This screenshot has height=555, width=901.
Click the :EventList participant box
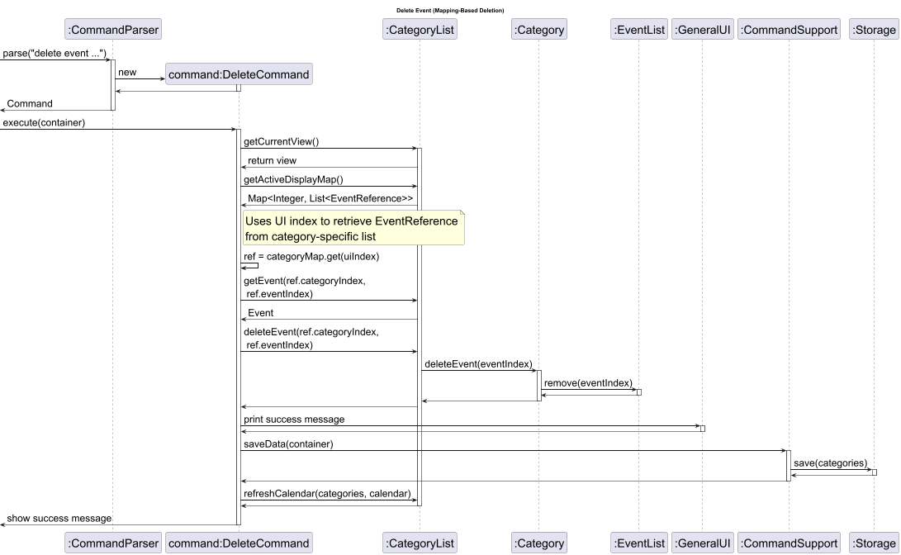(x=638, y=29)
